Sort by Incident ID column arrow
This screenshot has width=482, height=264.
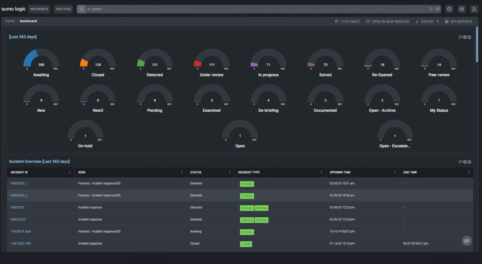pyautogui.click(x=70, y=173)
